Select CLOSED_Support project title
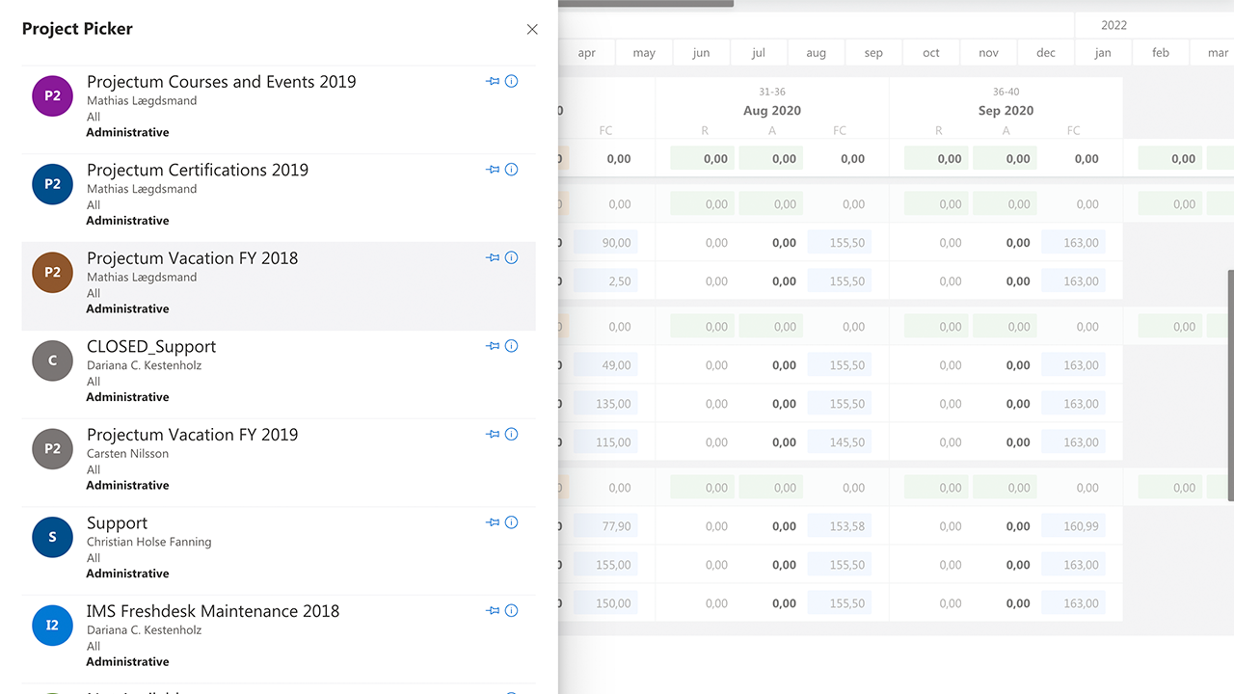This screenshot has height=694, width=1234. coord(151,347)
